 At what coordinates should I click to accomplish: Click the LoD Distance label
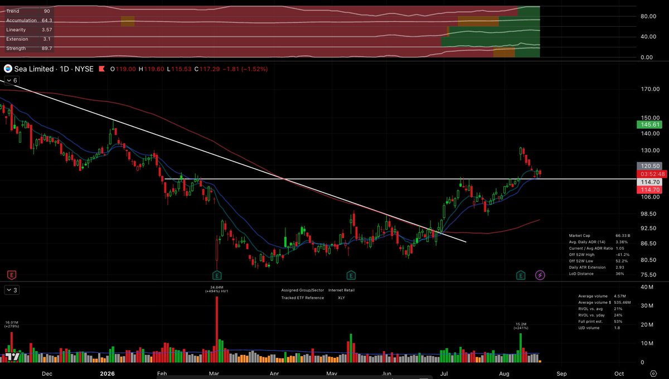(580, 273)
